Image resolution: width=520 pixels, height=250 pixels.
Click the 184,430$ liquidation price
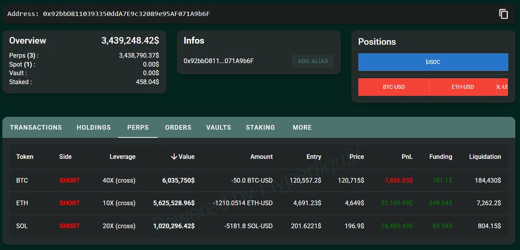488,180
